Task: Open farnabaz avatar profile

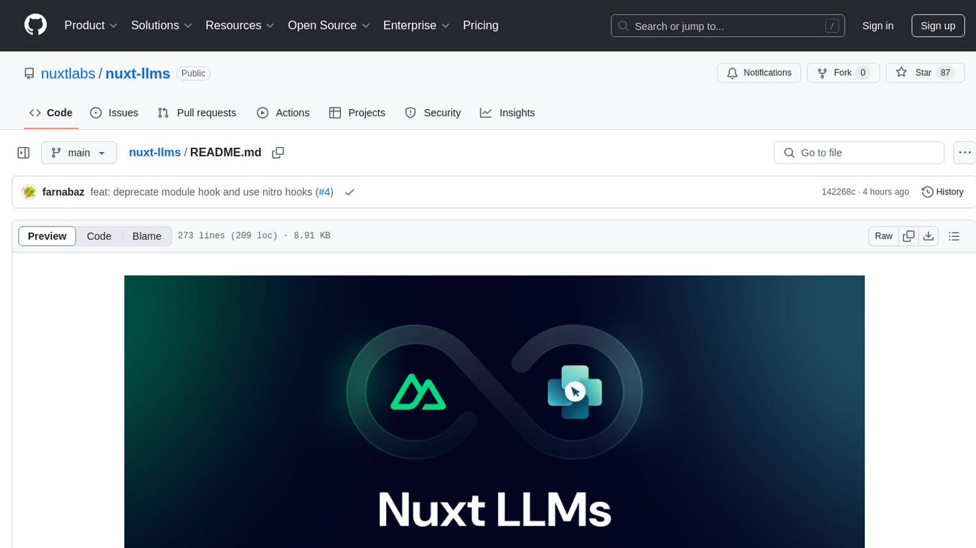Action: click(x=29, y=192)
